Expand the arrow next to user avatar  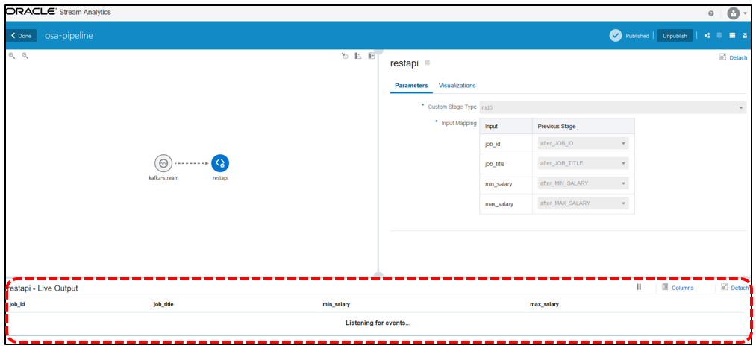click(x=746, y=13)
